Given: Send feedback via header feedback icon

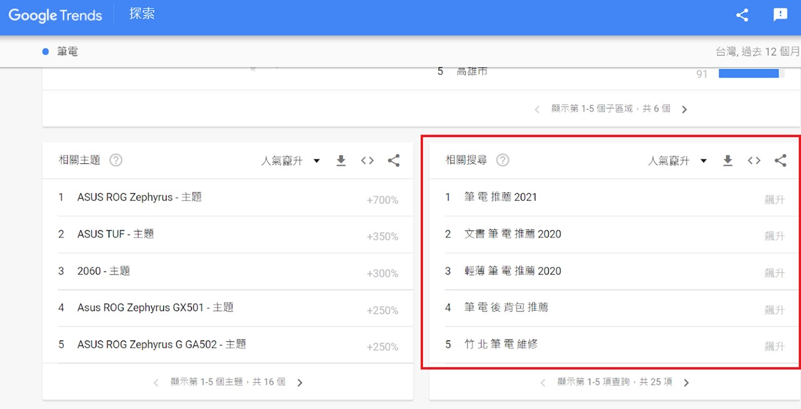Looking at the screenshot, I should [x=780, y=15].
